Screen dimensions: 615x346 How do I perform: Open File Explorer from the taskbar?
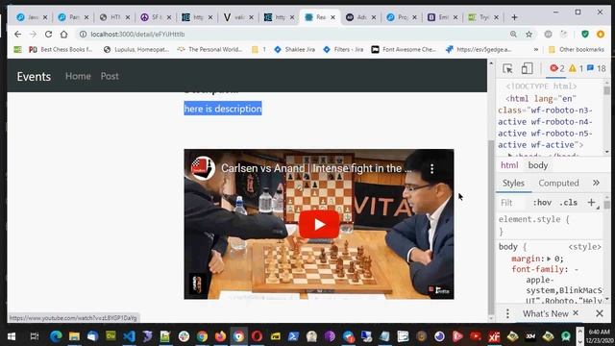click(x=74, y=336)
